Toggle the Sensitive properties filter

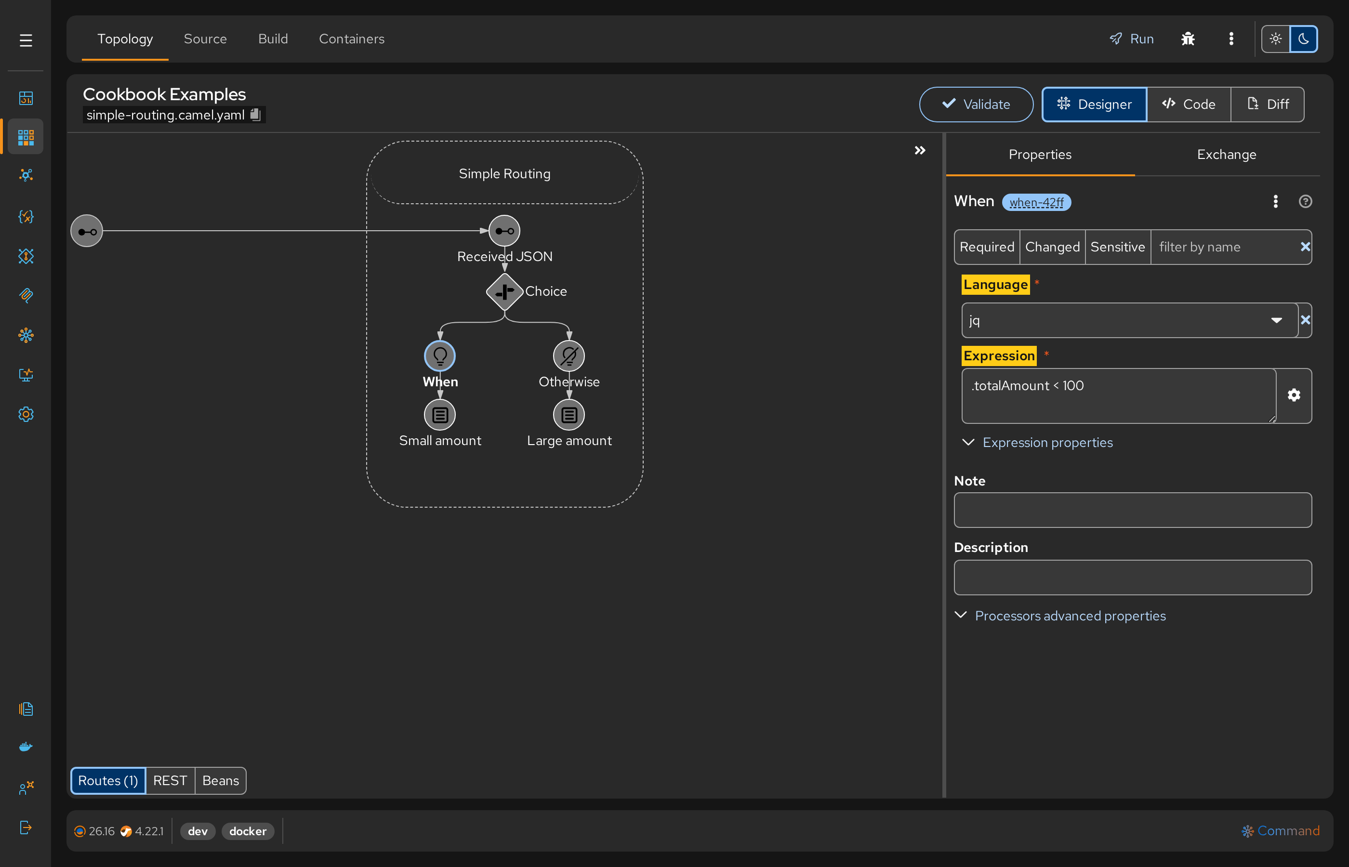(1118, 247)
